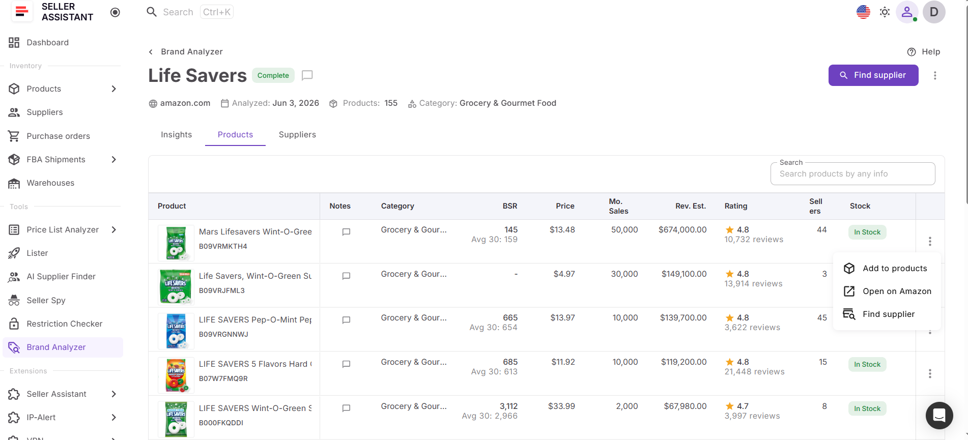This screenshot has width=968, height=440.
Task: Open notes for LIFE SAVERS 5 Flavors row
Action: tap(346, 364)
